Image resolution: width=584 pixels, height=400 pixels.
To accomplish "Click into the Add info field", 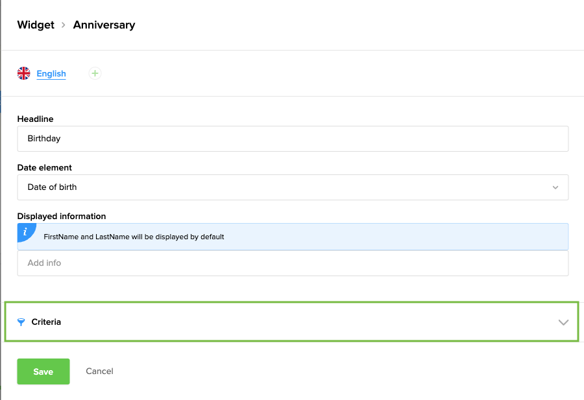I will pos(292,263).
